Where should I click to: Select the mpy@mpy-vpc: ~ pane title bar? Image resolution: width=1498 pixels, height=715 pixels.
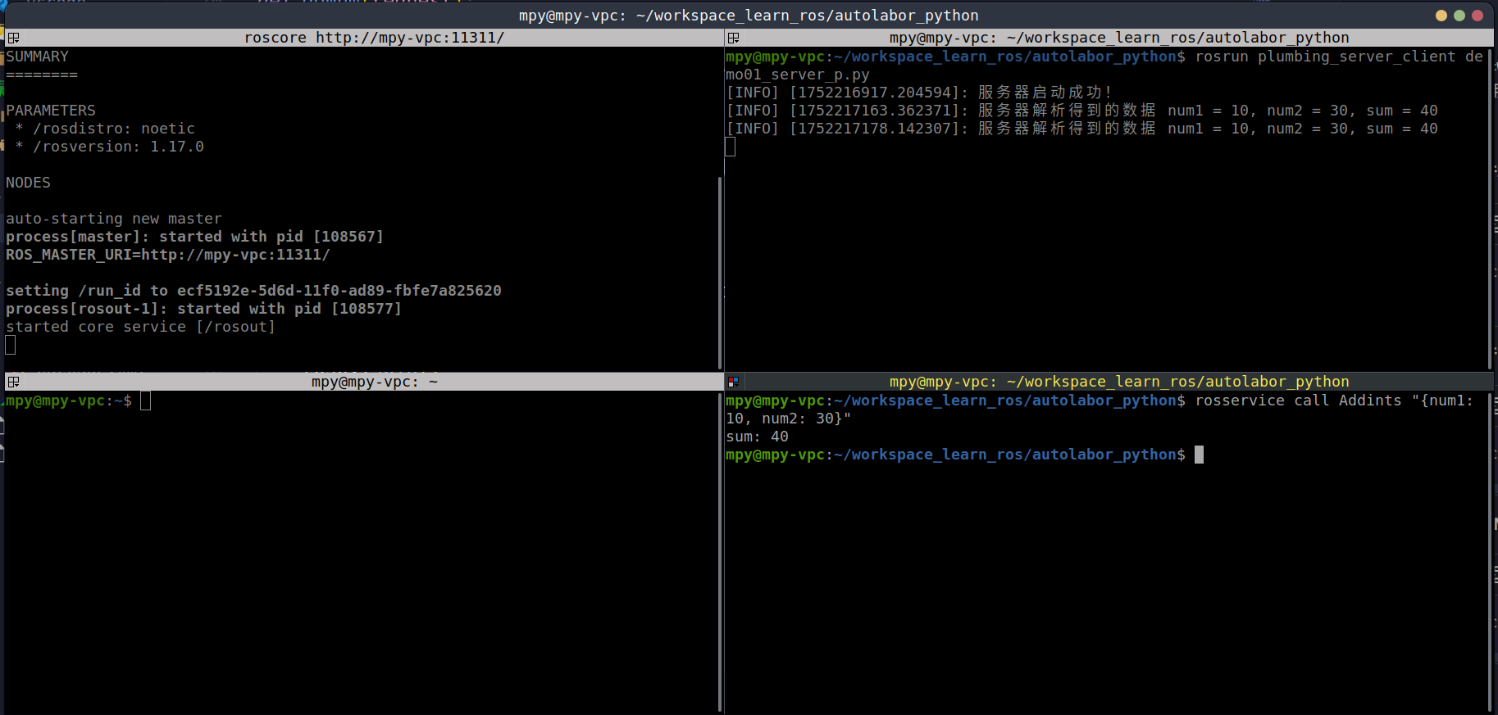374,382
